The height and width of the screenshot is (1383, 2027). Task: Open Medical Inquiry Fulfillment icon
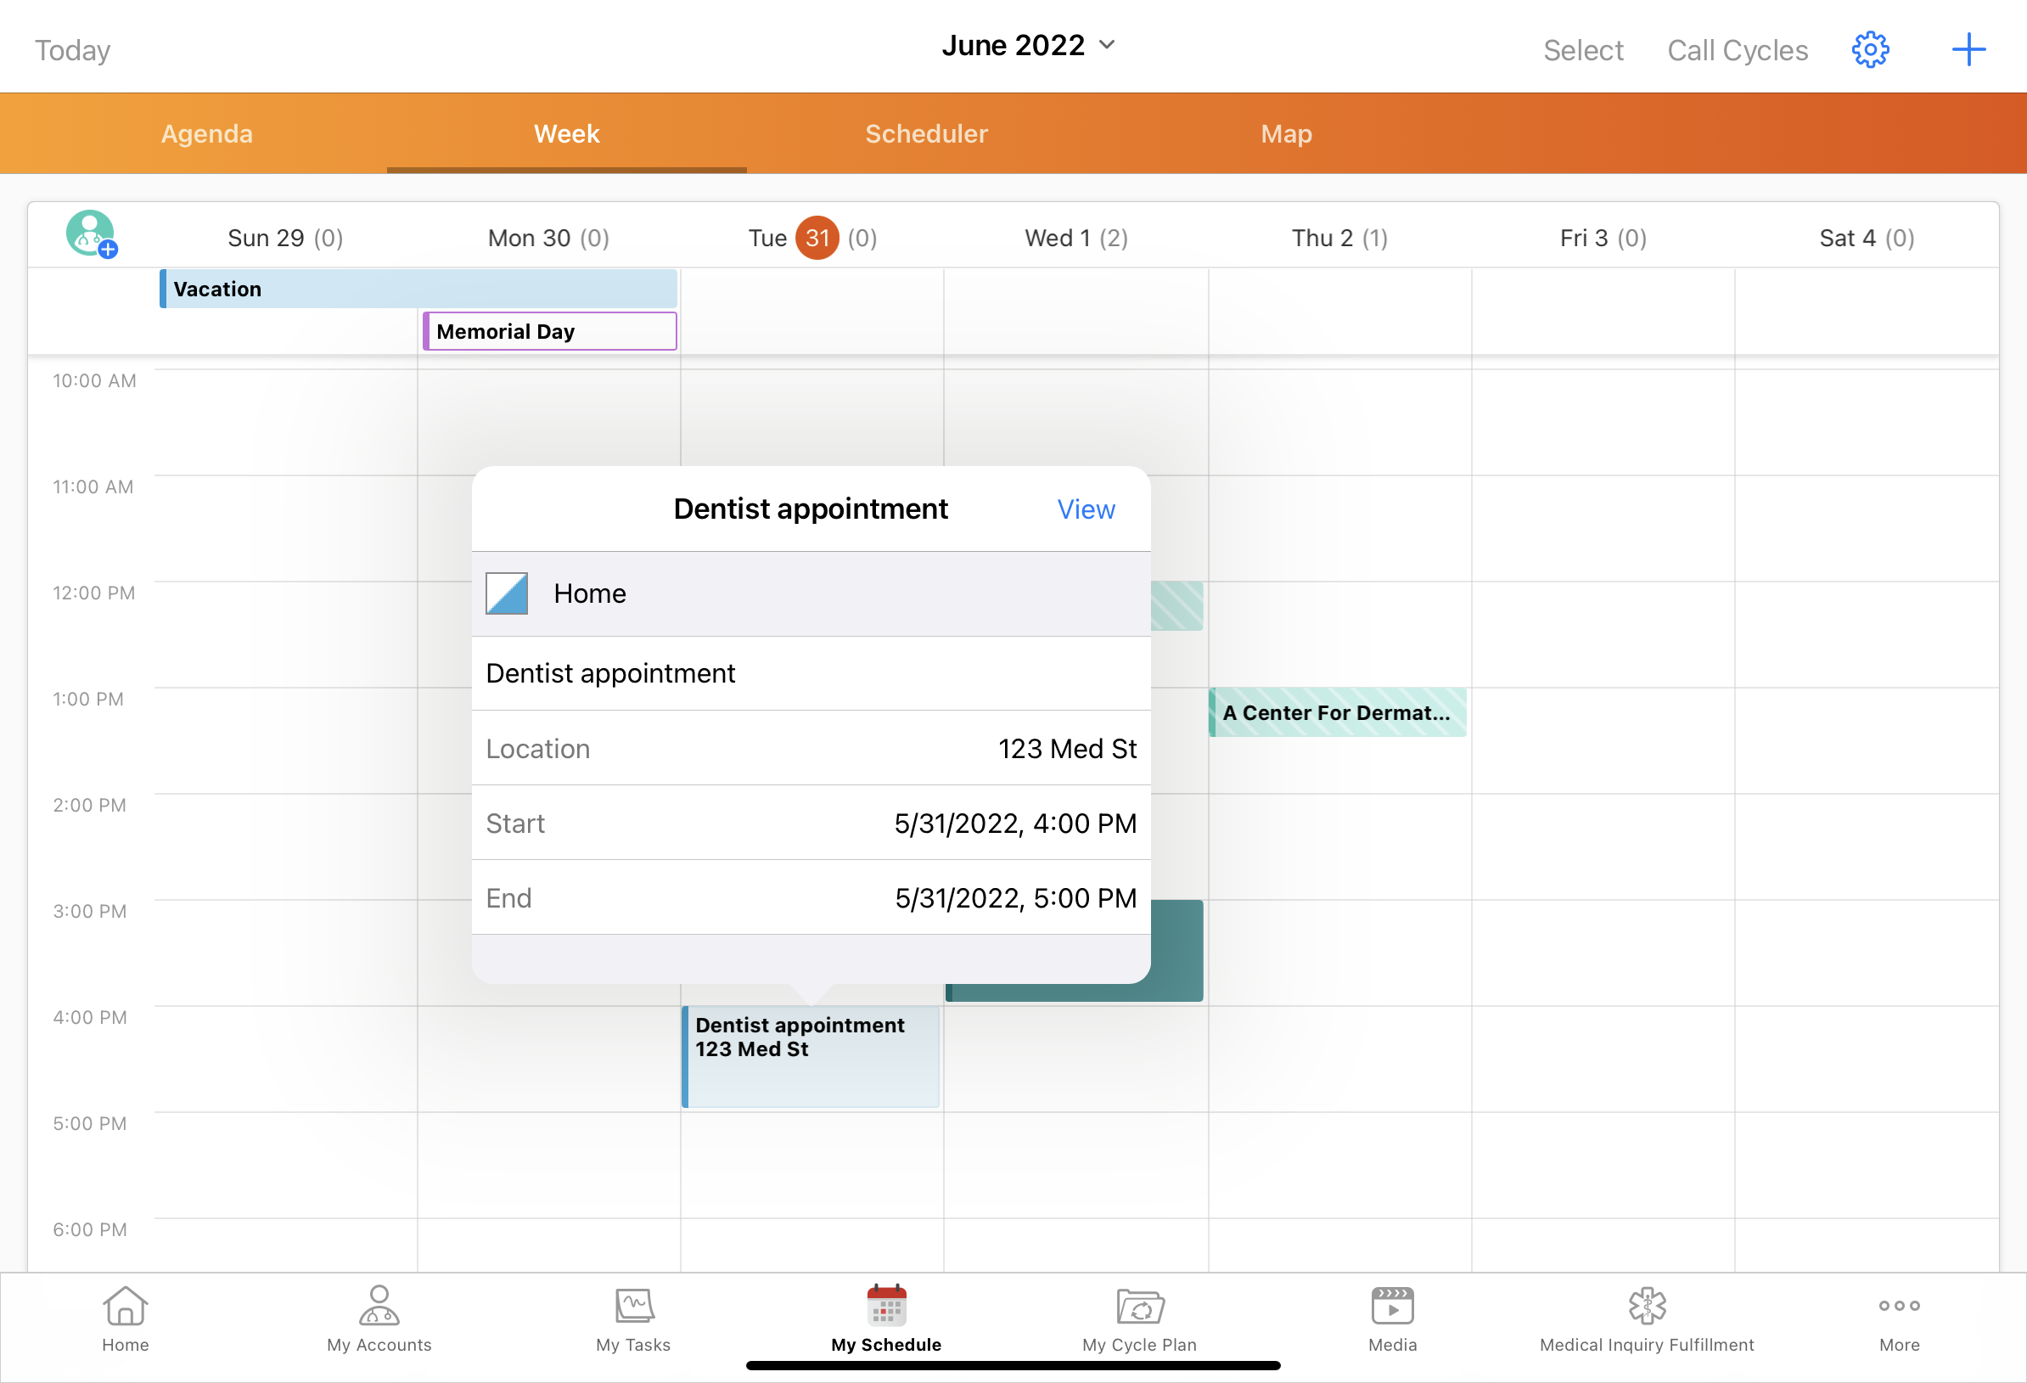pos(1646,1318)
